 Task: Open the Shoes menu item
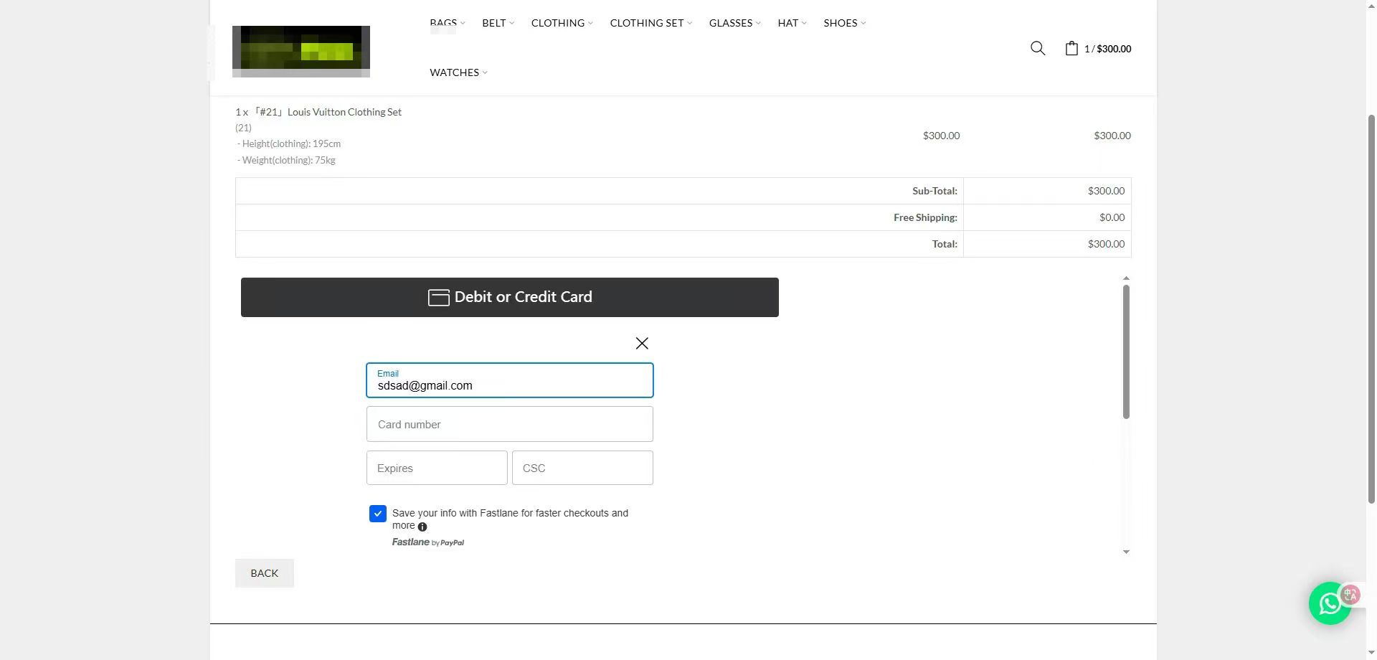click(841, 23)
